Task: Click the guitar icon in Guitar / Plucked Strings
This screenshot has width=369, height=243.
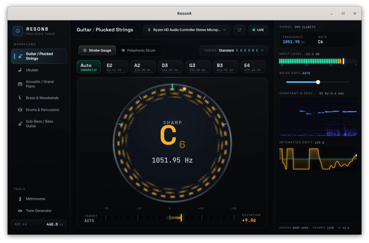Action: click(20, 56)
